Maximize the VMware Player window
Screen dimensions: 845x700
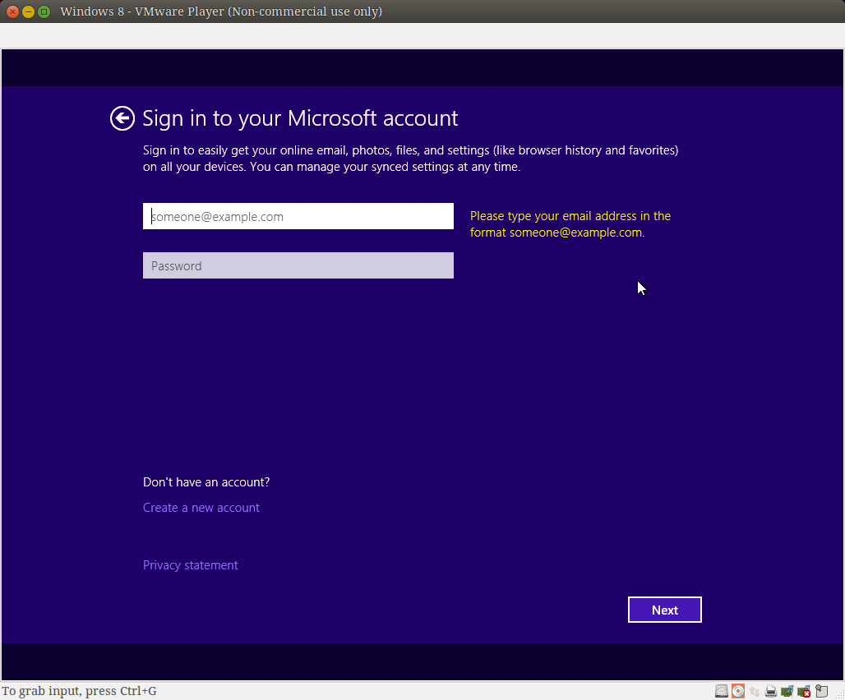pos(44,12)
